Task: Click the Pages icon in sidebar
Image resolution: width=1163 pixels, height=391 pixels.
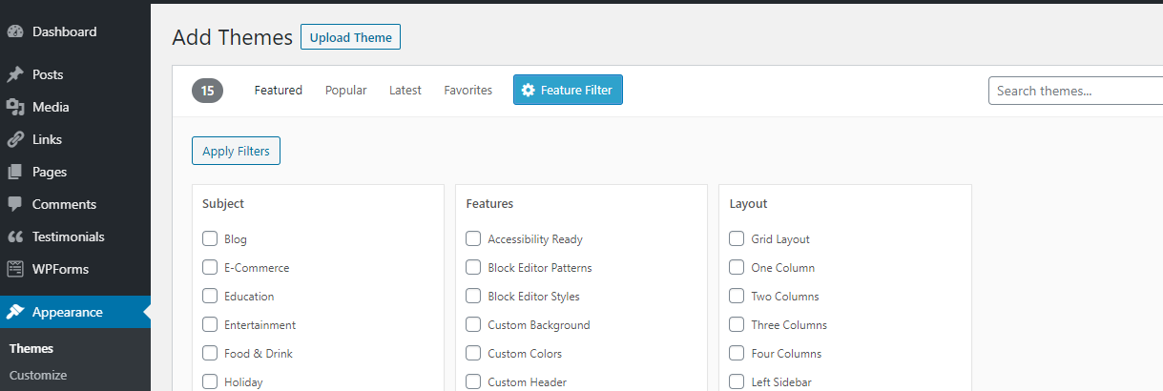Action: tap(15, 172)
